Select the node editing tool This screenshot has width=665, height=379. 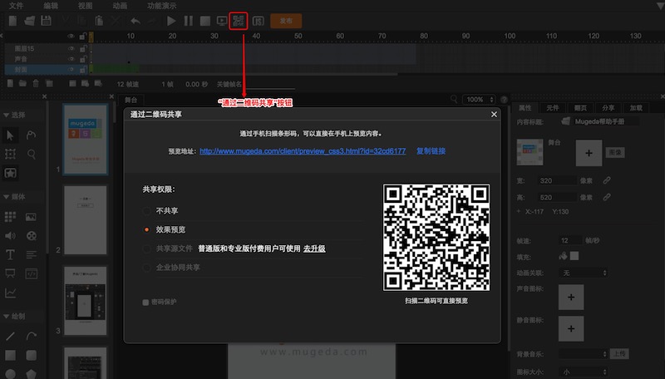pos(31,135)
